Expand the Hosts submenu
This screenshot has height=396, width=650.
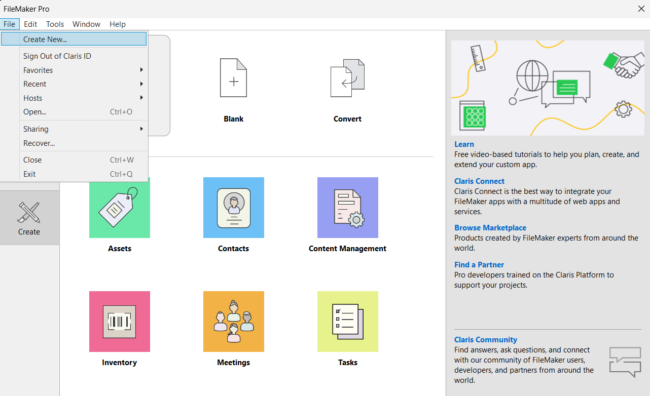[74, 98]
